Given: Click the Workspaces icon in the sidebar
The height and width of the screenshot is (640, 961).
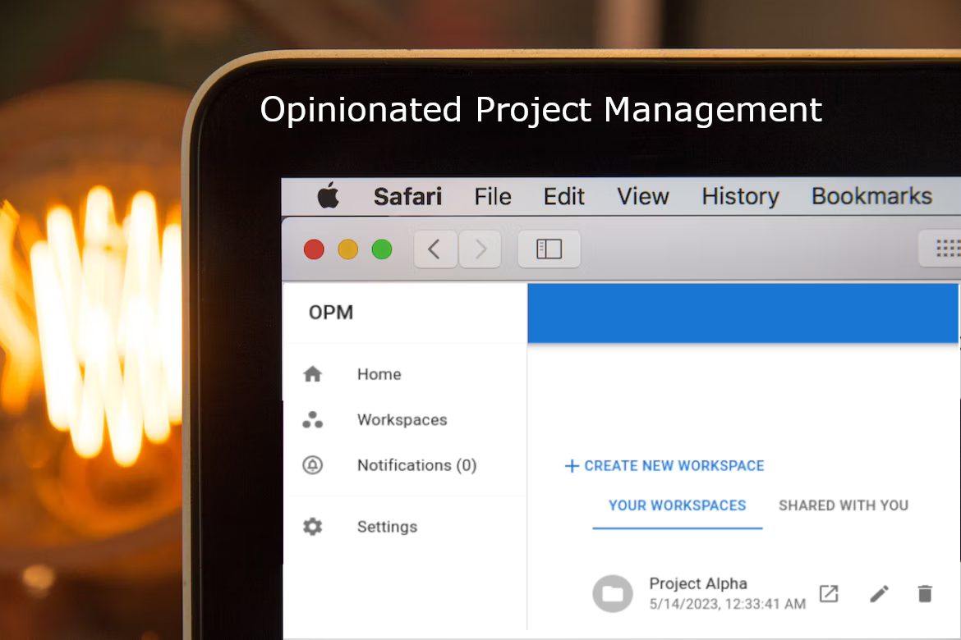Looking at the screenshot, I should coord(313,420).
